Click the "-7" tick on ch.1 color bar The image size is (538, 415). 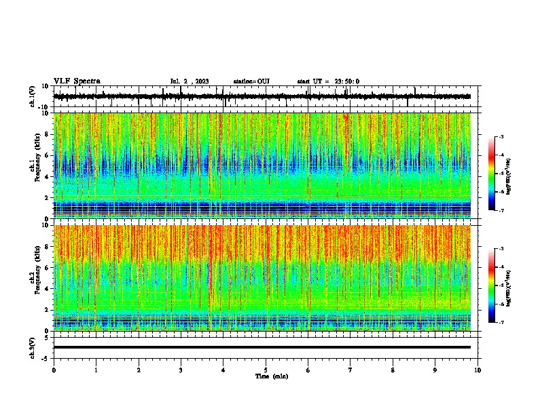pyautogui.click(x=501, y=210)
